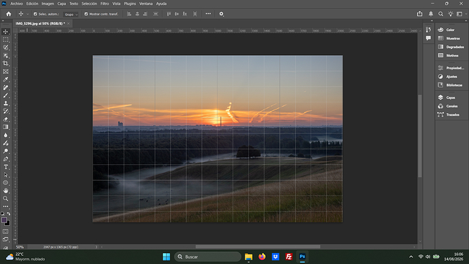This screenshot has width=469, height=264.
Task: Open the Ventana menu
Action: click(x=146, y=3)
